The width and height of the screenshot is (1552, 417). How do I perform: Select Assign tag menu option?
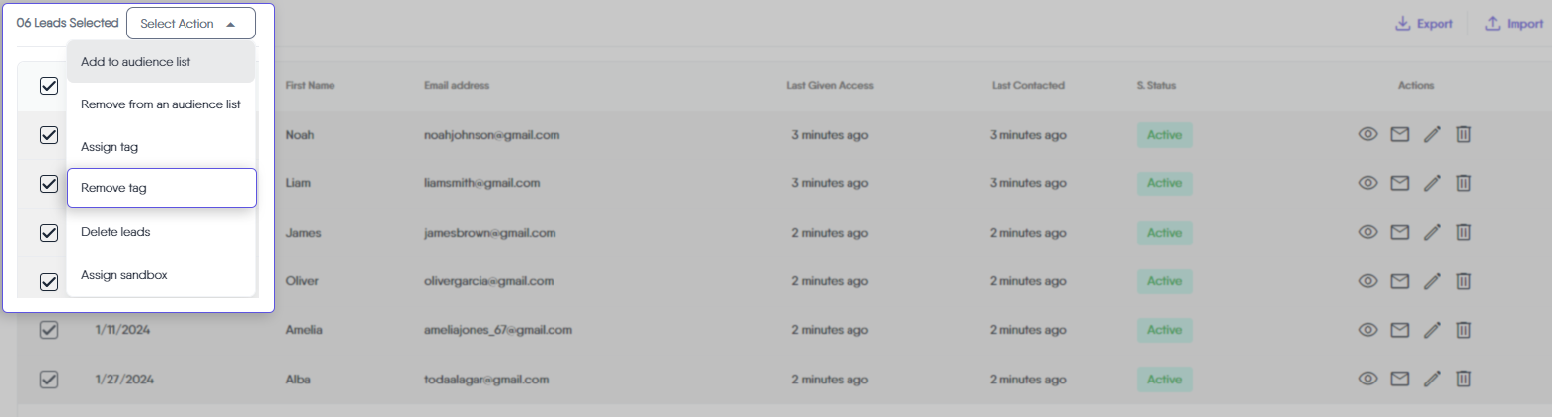coord(110,147)
